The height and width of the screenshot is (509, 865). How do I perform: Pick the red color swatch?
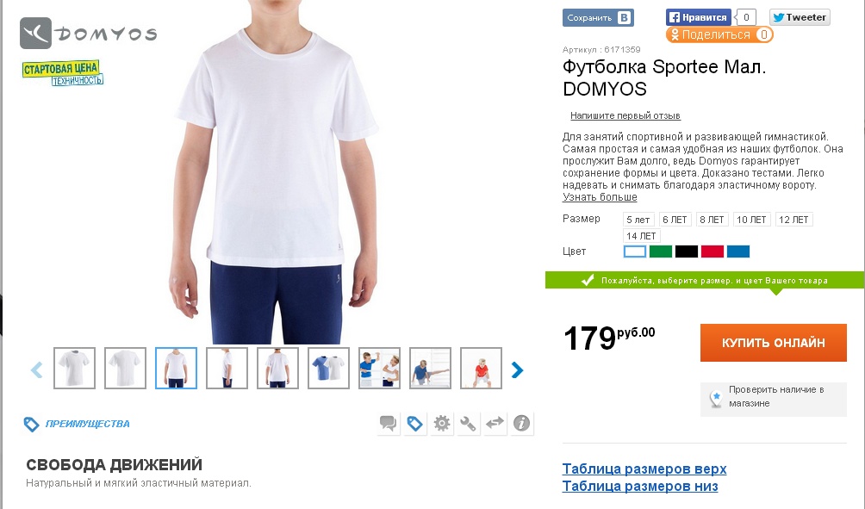pyautogui.click(x=713, y=252)
